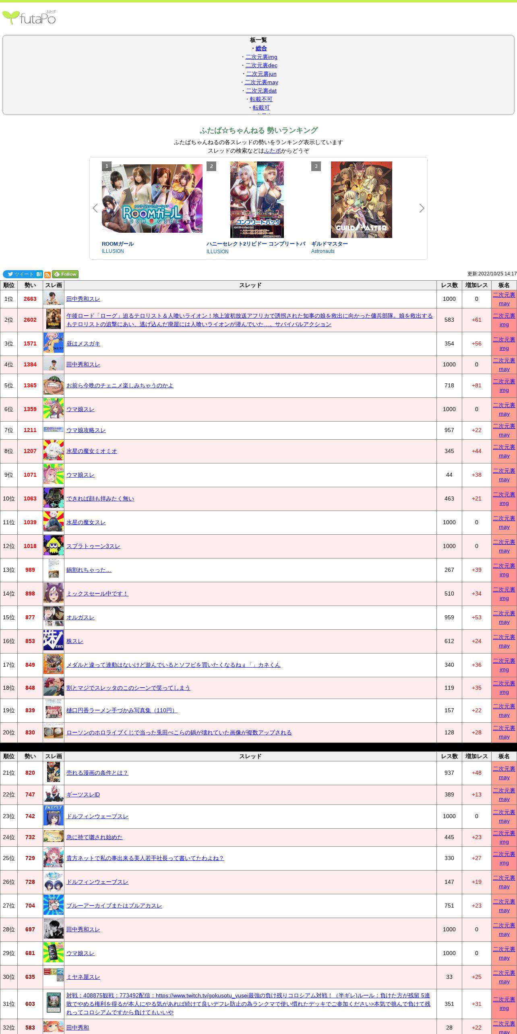
Task: Click the レス数 value 583
Action: [x=449, y=320]
